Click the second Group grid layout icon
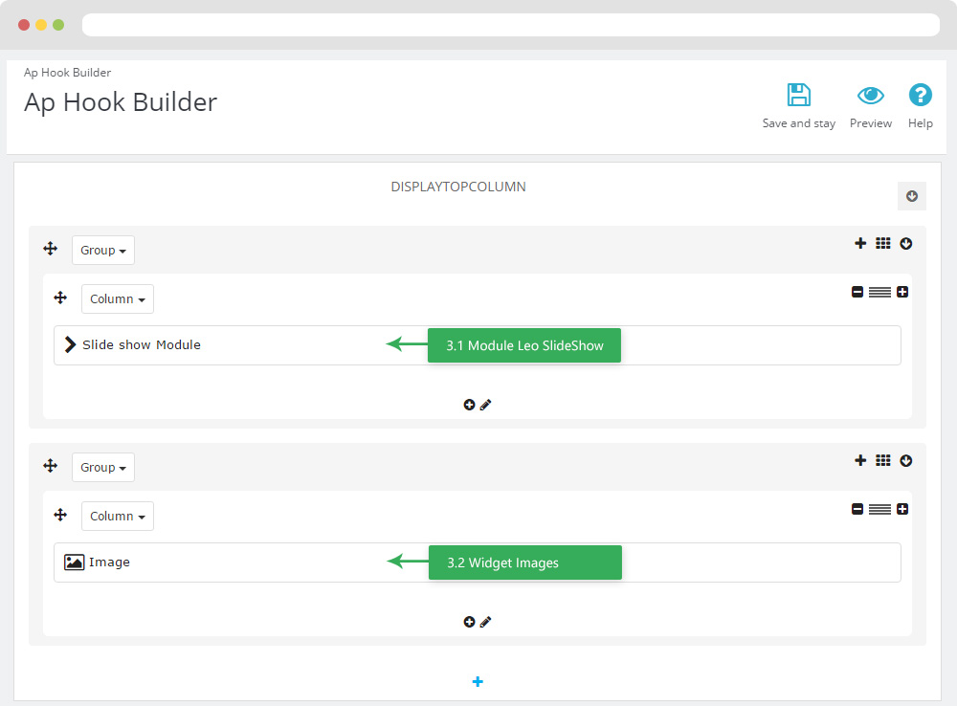This screenshot has height=706, width=957. click(x=883, y=461)
